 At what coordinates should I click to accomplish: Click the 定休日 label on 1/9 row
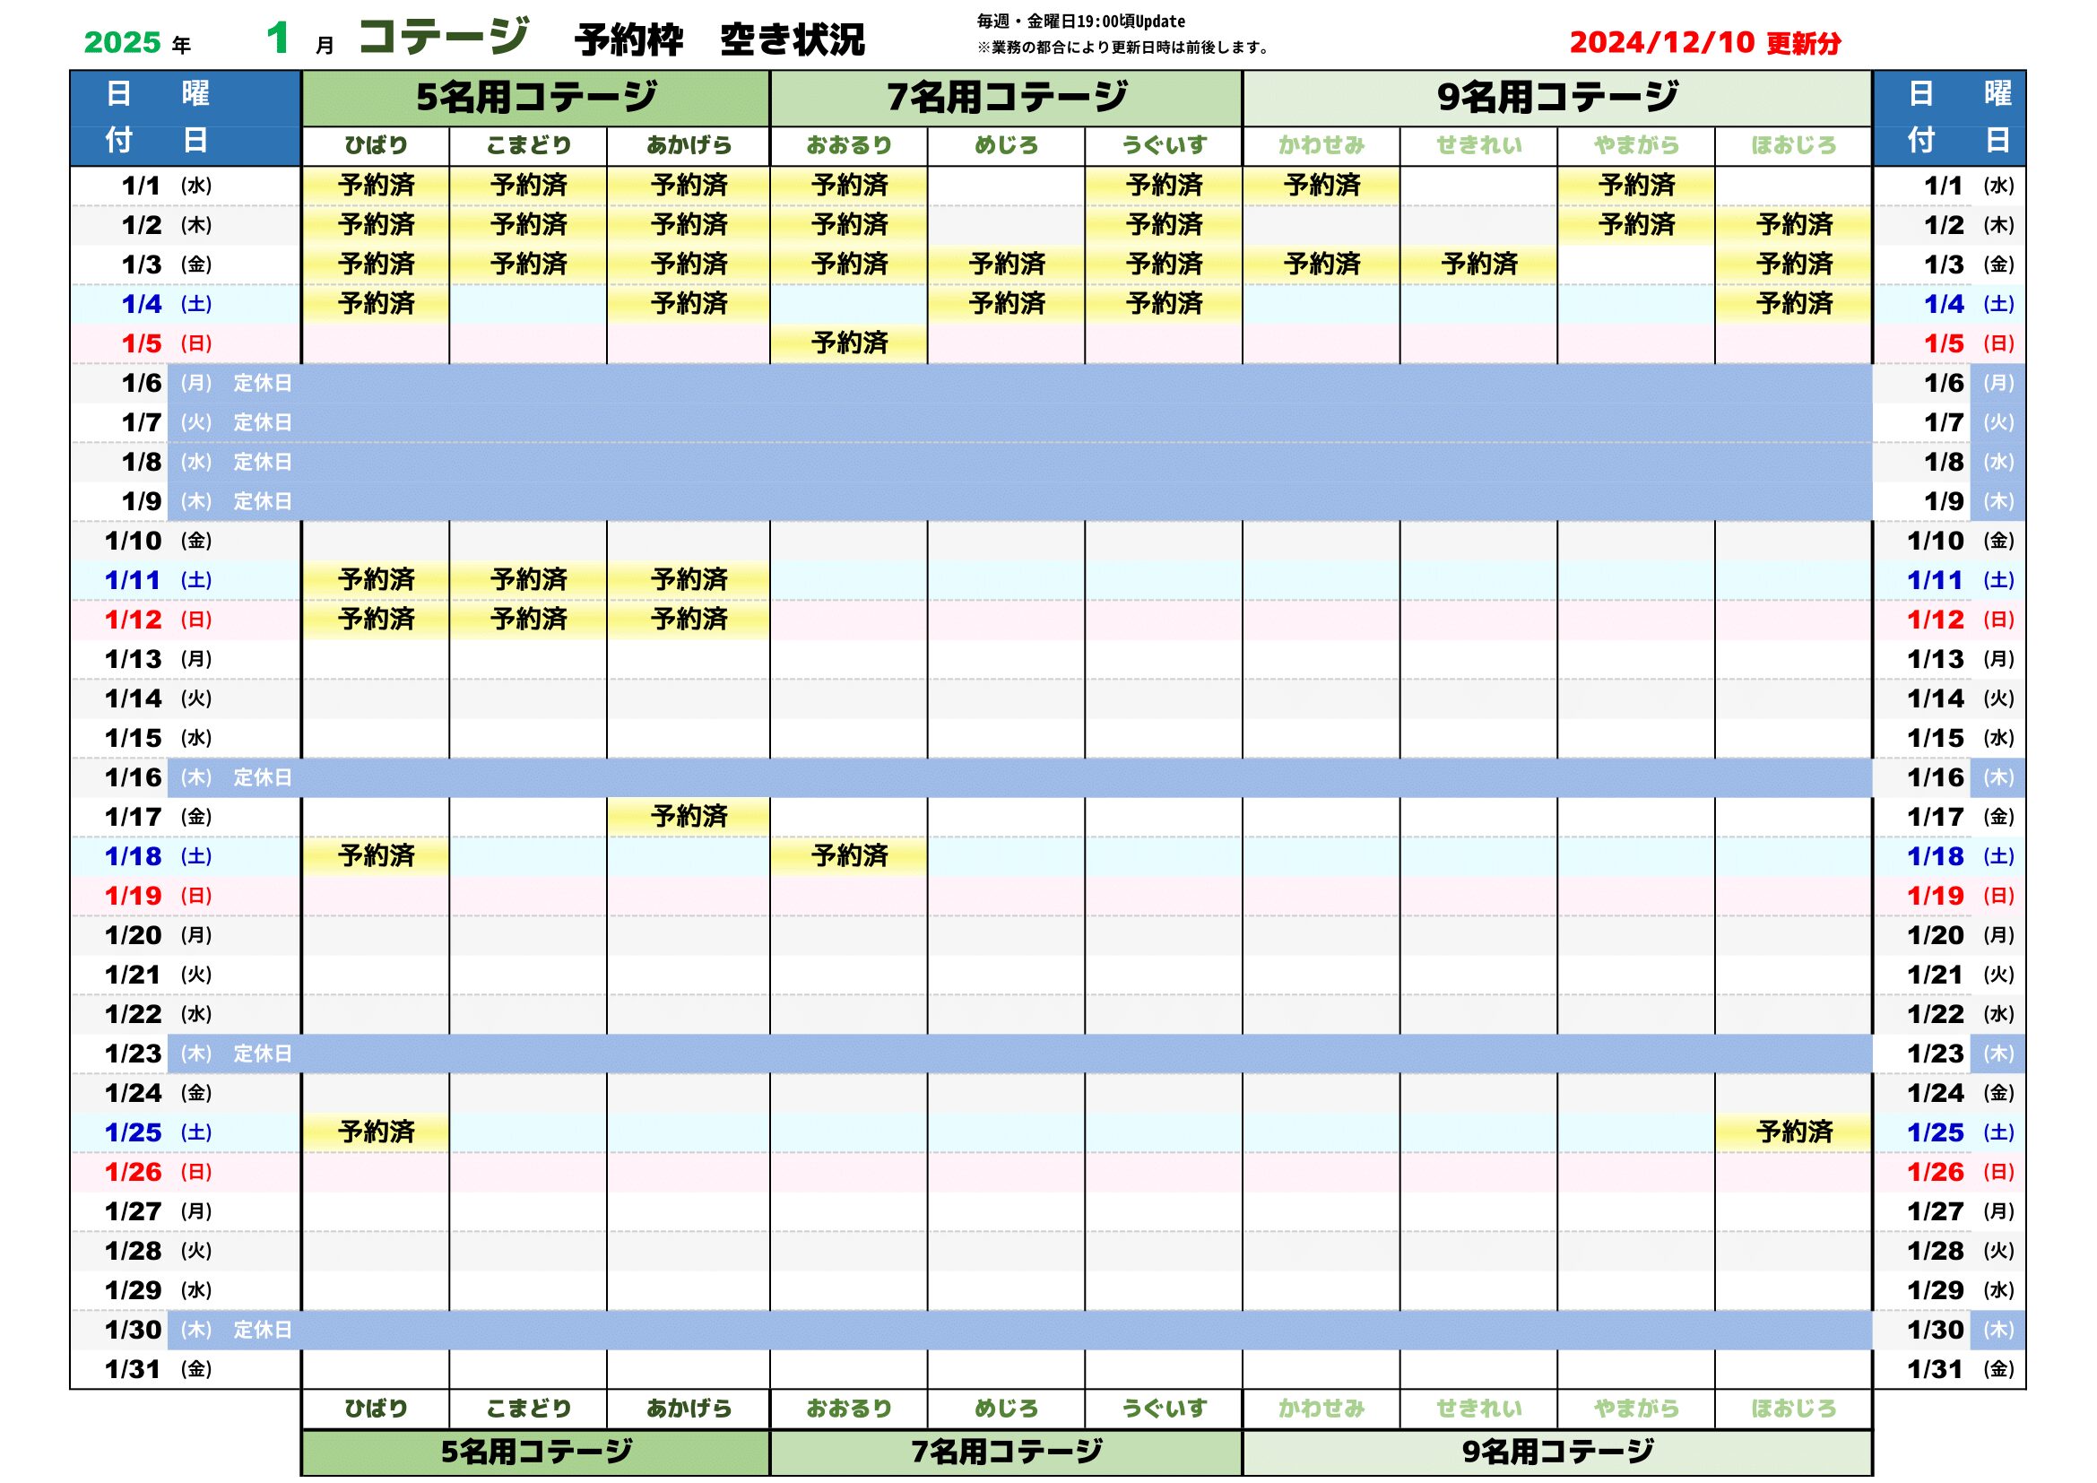[x=263, y=501]
